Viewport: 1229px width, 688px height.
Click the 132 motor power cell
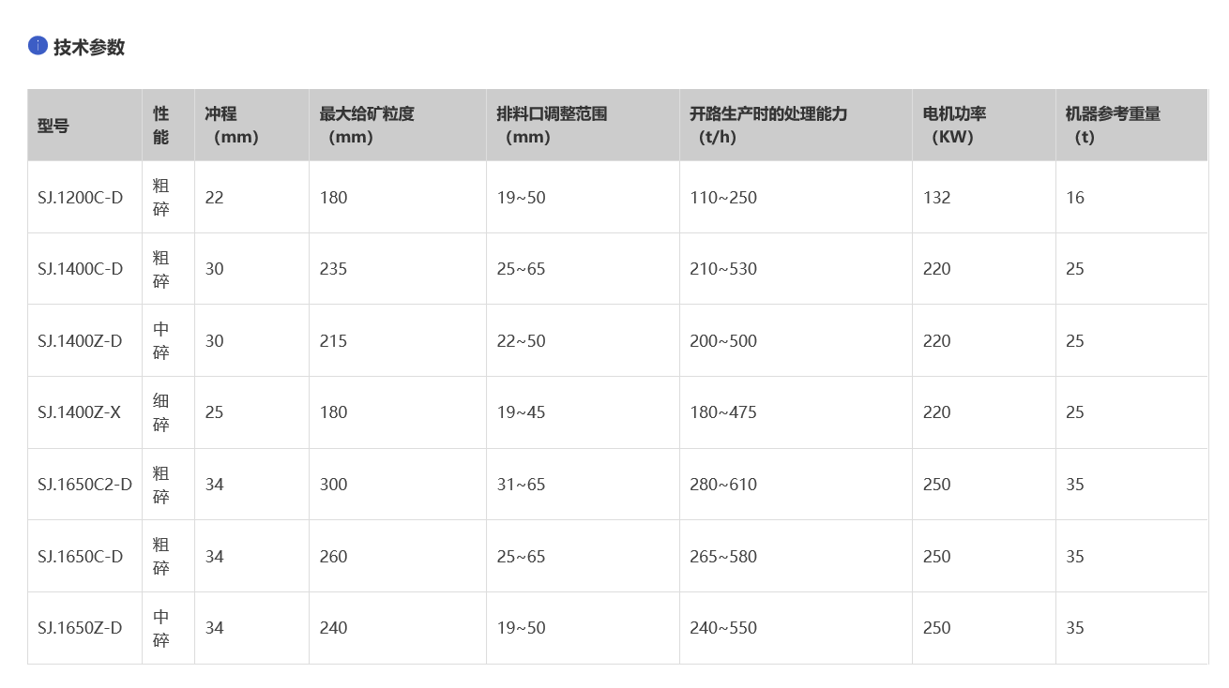[x=937, y=198]
